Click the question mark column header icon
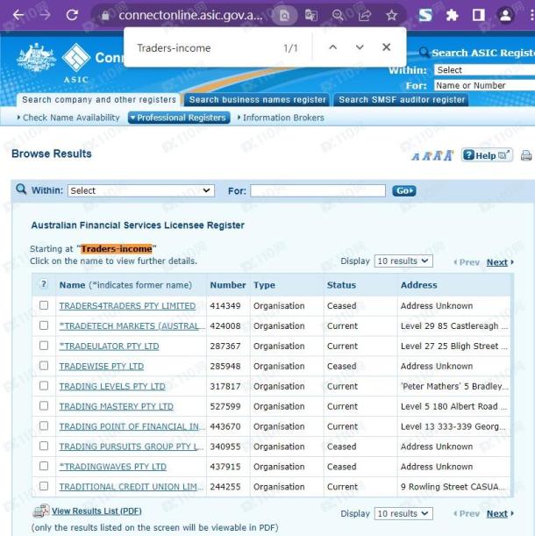Image resolution: width=535 pixels, height=536 pixels. pos(44,284)
